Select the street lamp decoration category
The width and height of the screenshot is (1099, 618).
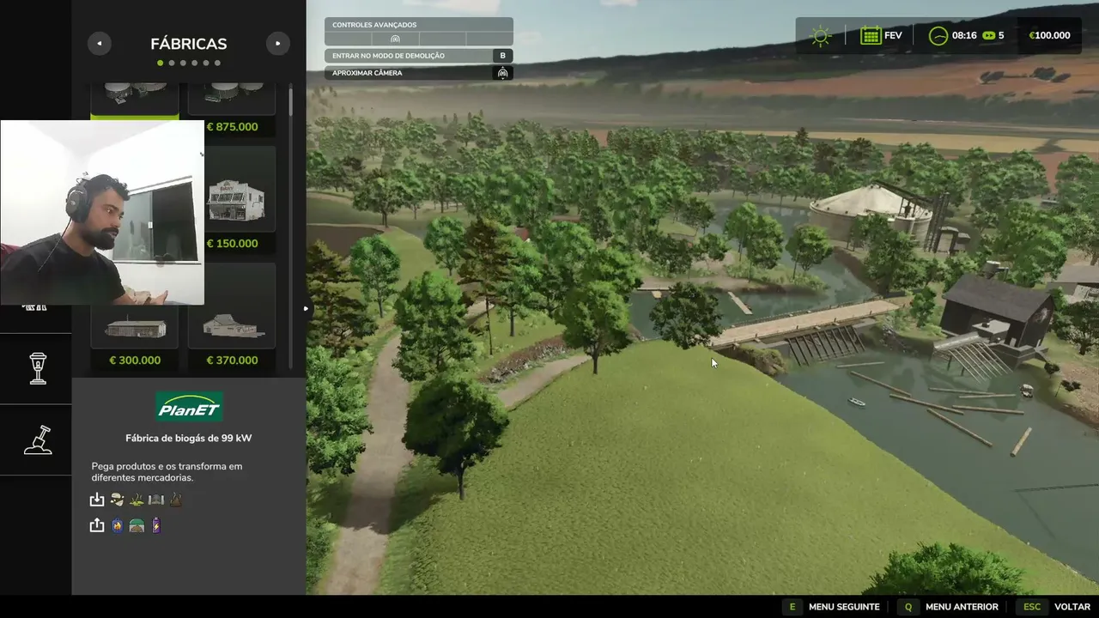[38, 368]
